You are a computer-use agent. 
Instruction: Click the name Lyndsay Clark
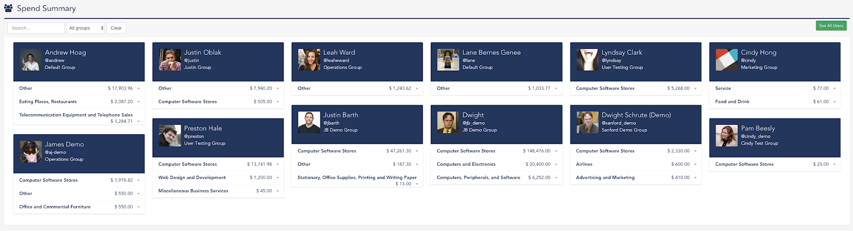(622, 53)
